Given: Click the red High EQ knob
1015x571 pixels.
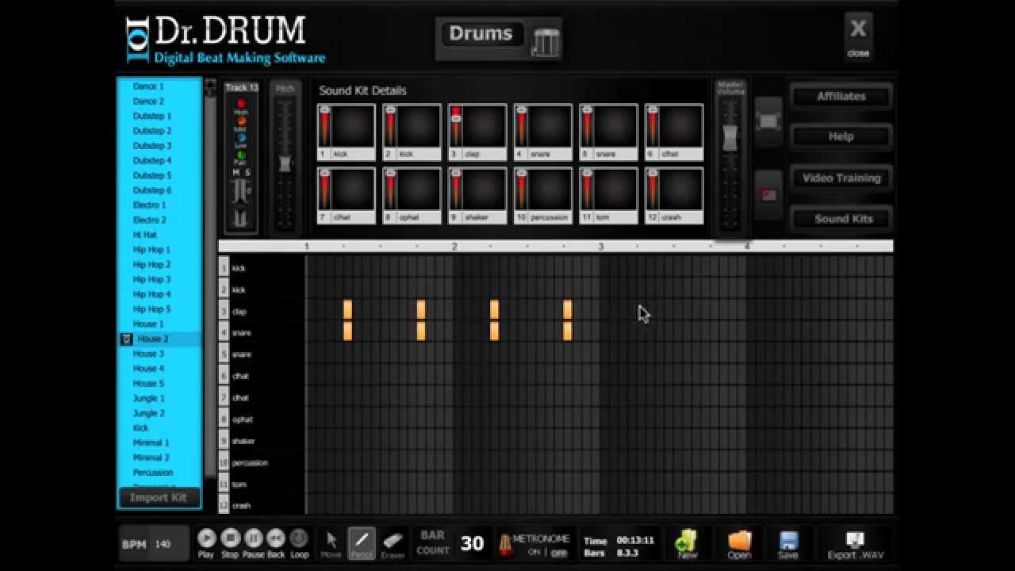Looking at the screenshot, I should pos(242,104).
